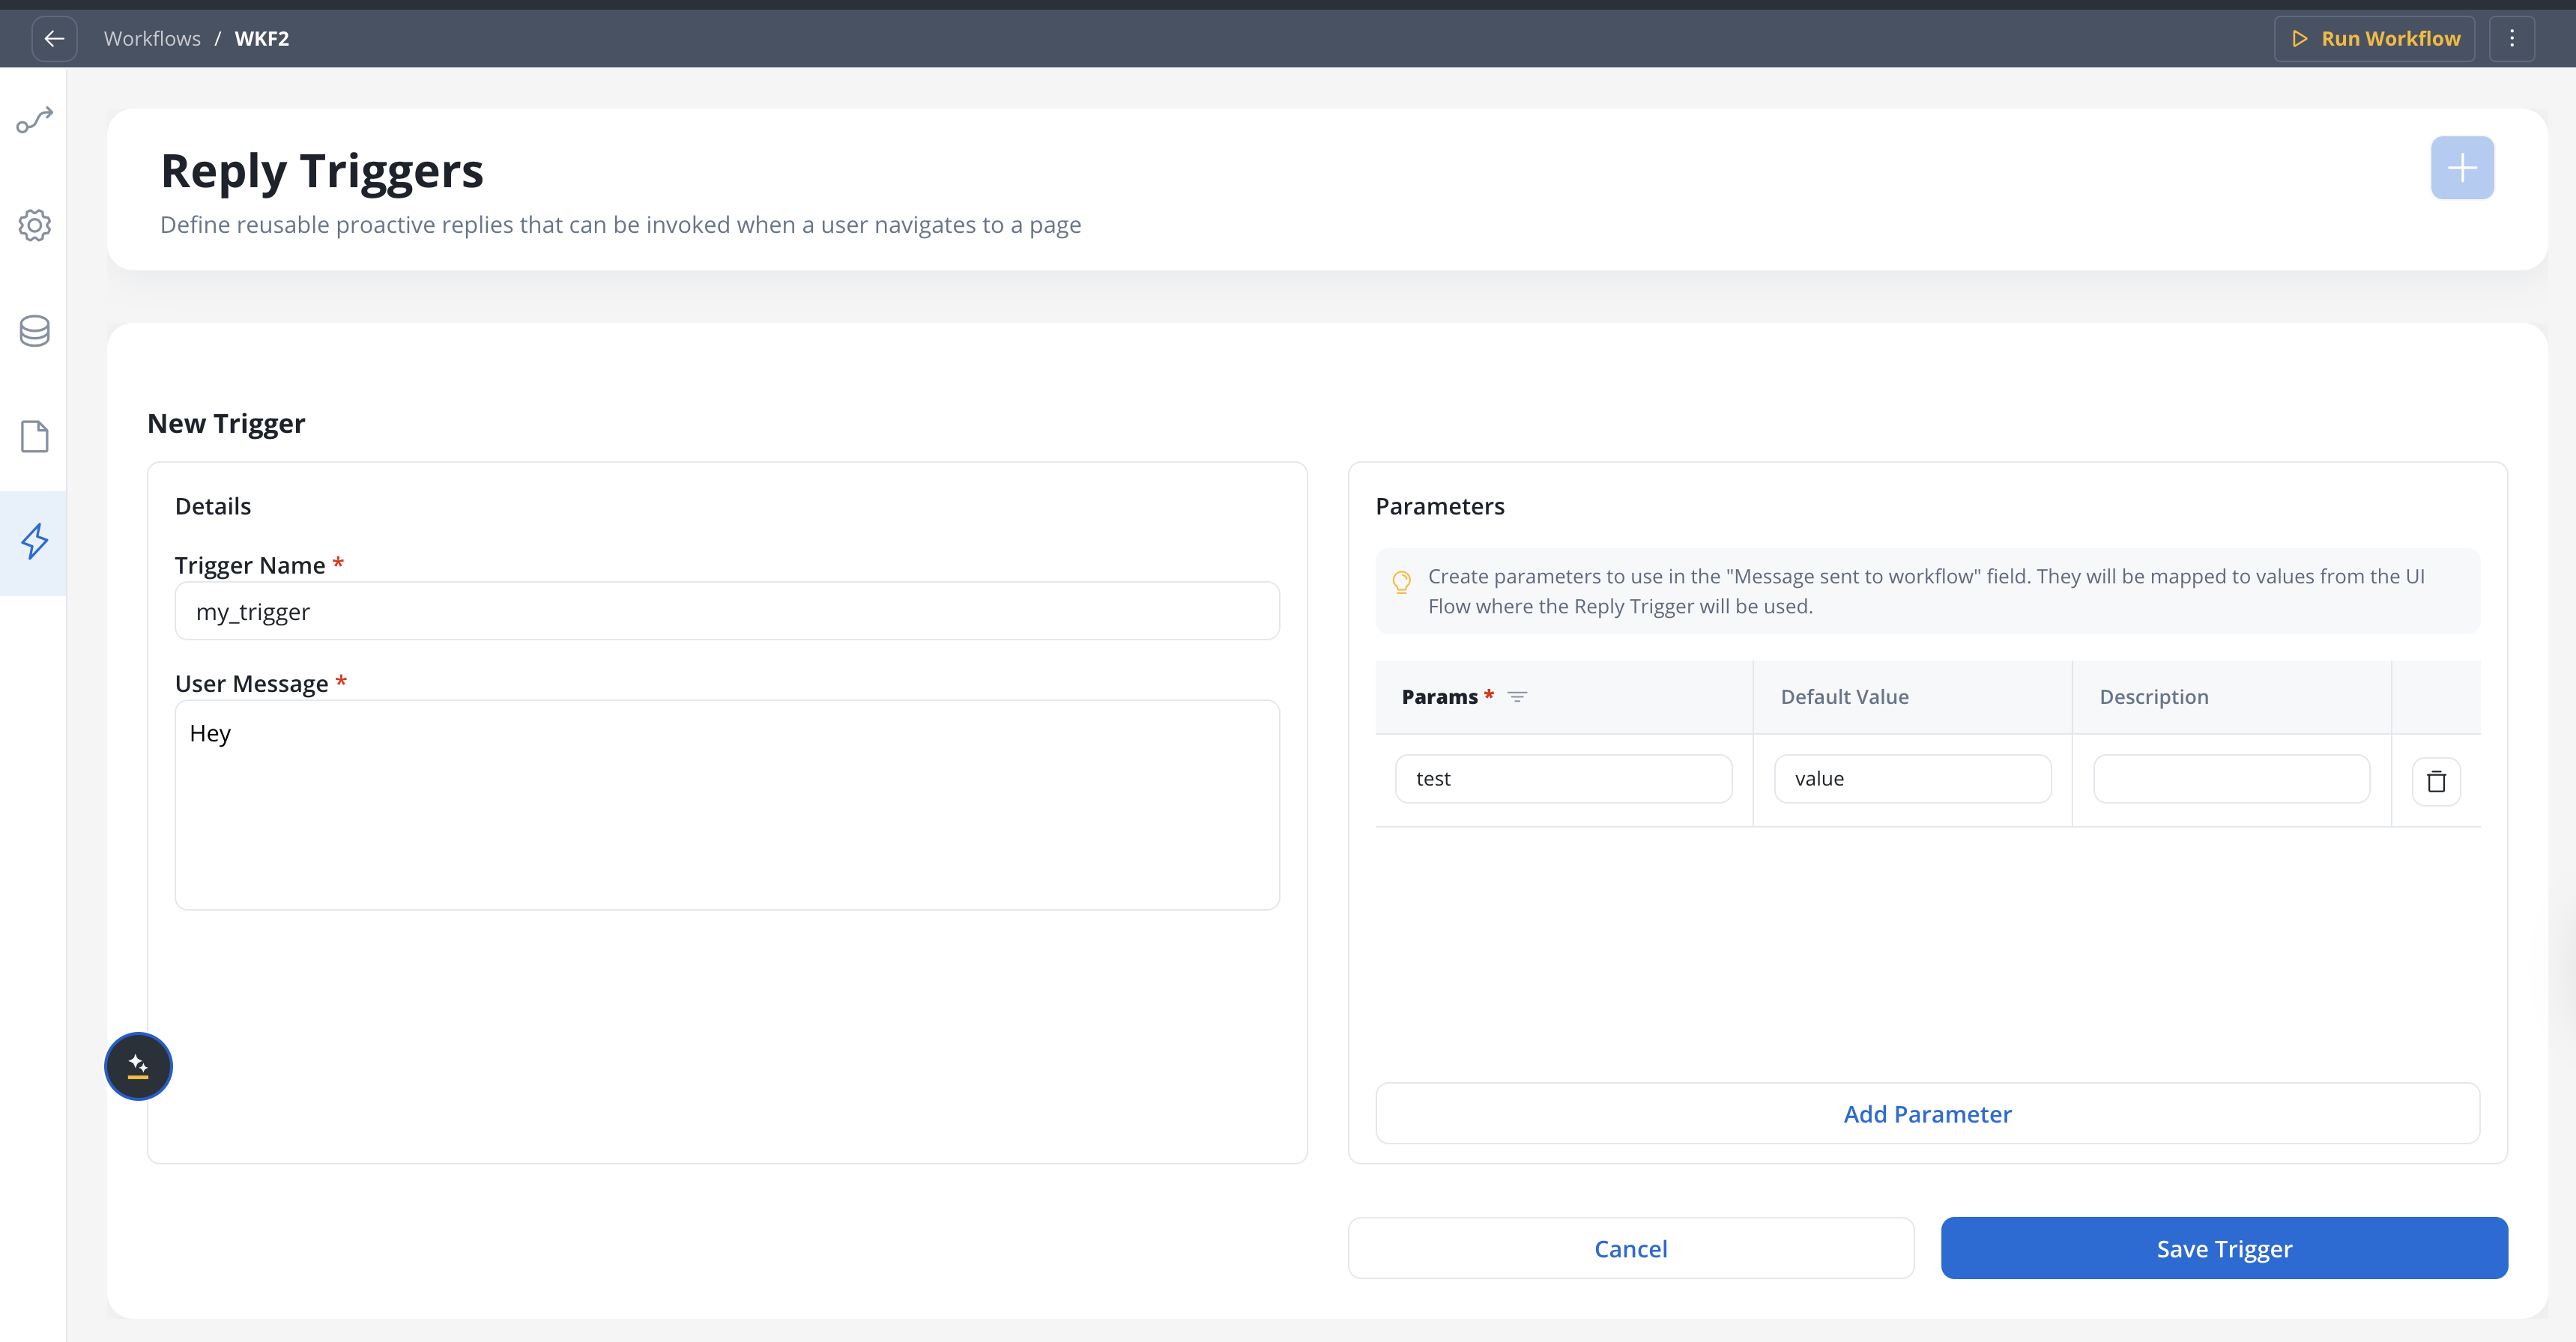Open the AI sparkle assistant button
The height and width of the screenshot is (1342, 2576).
(138, 1066)
